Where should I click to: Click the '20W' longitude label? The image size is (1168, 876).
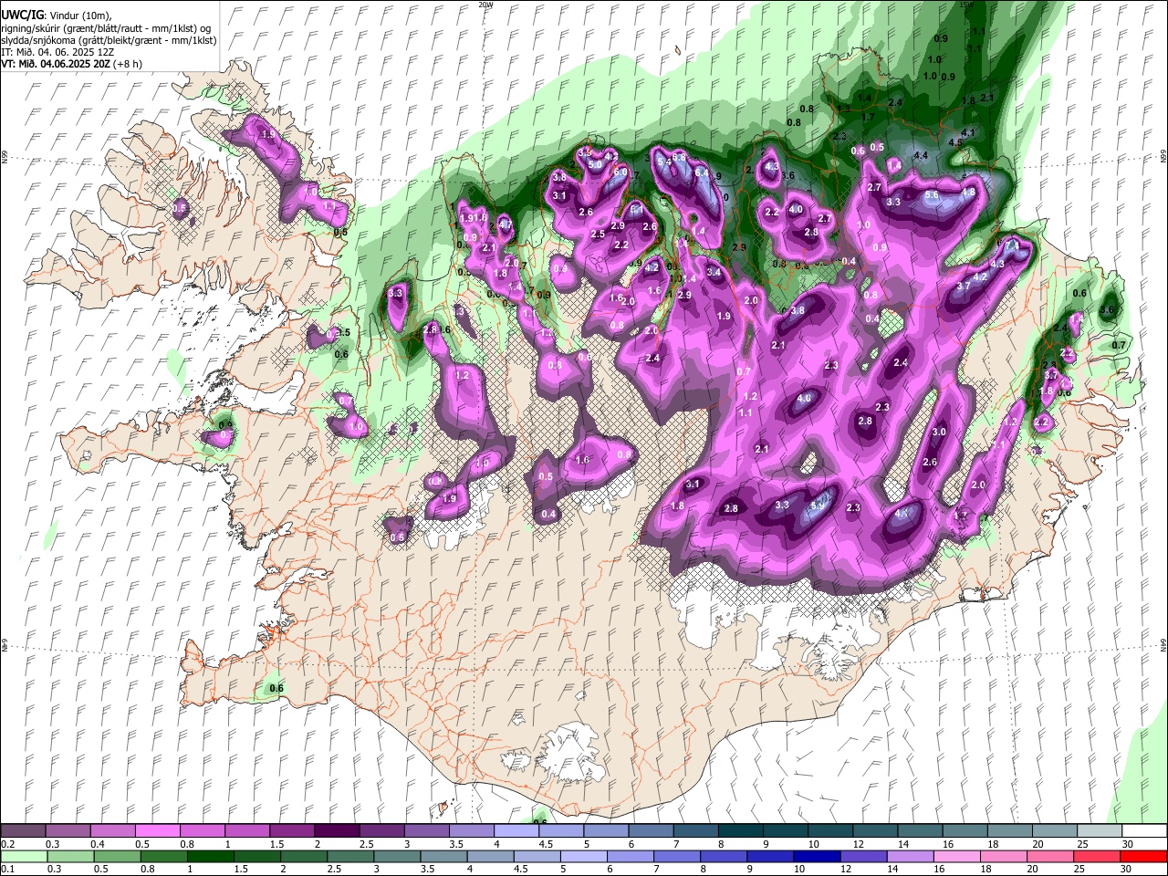pyautogui.click(x=485, y=5)
